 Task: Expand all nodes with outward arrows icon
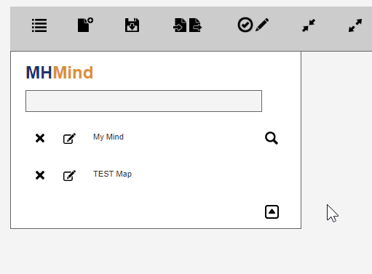point(355,25)
